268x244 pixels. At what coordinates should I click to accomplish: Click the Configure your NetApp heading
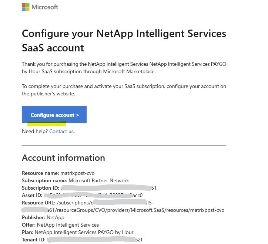click(x=124, y=40)
